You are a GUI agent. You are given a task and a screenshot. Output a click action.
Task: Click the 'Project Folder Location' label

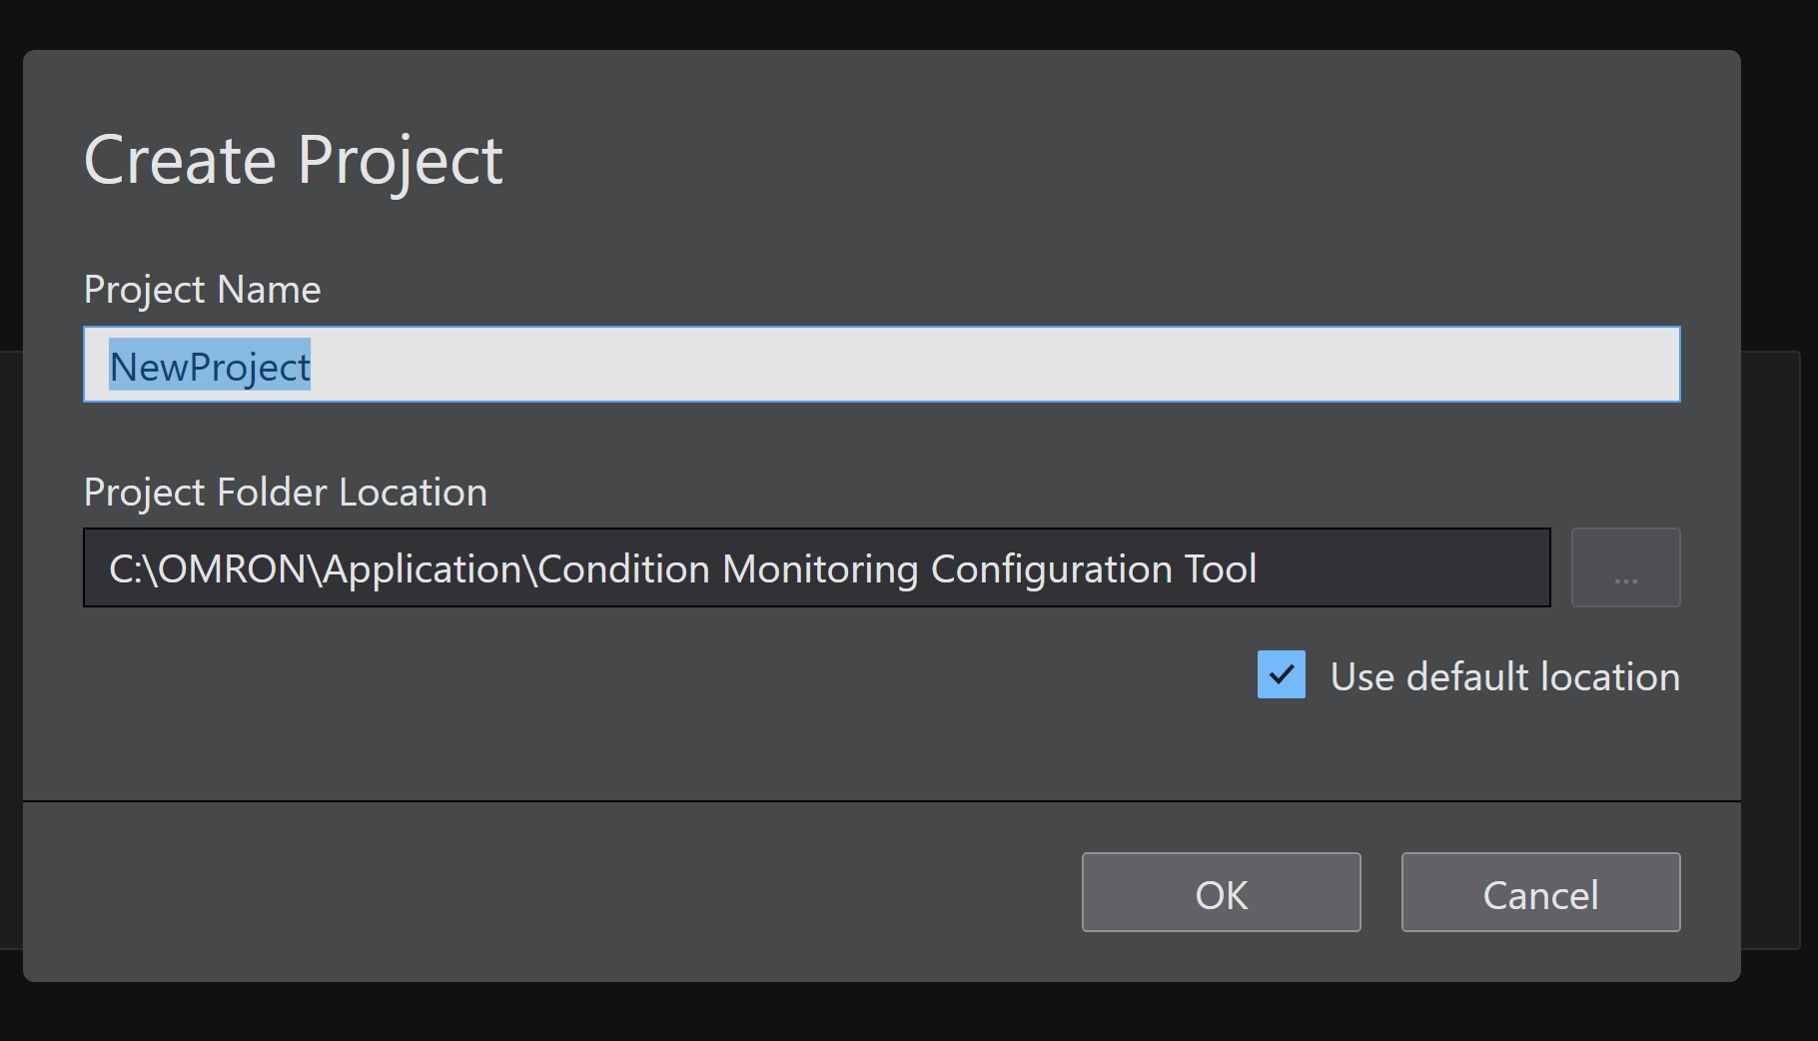[x=285, y=493]
